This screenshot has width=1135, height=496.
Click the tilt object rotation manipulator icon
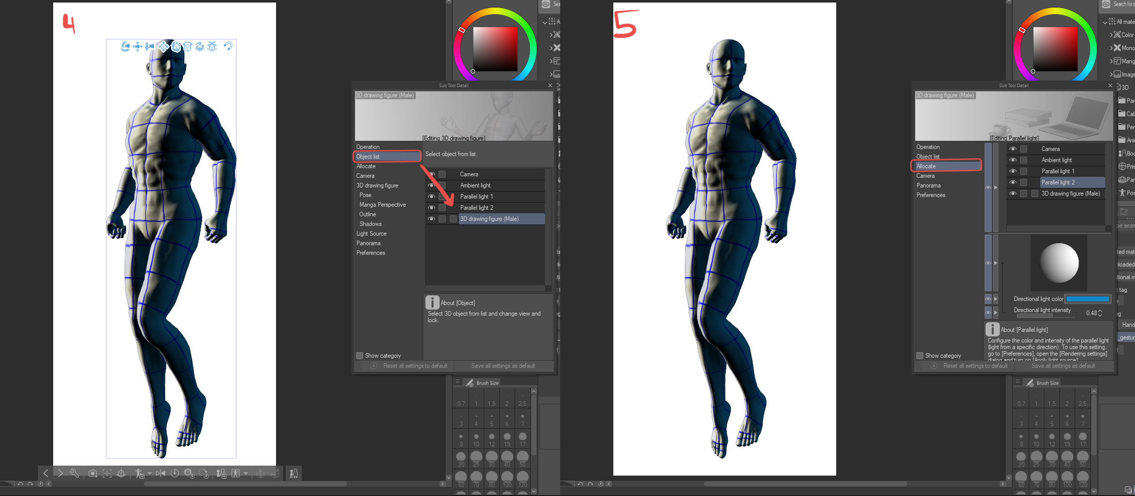point(188,47)
